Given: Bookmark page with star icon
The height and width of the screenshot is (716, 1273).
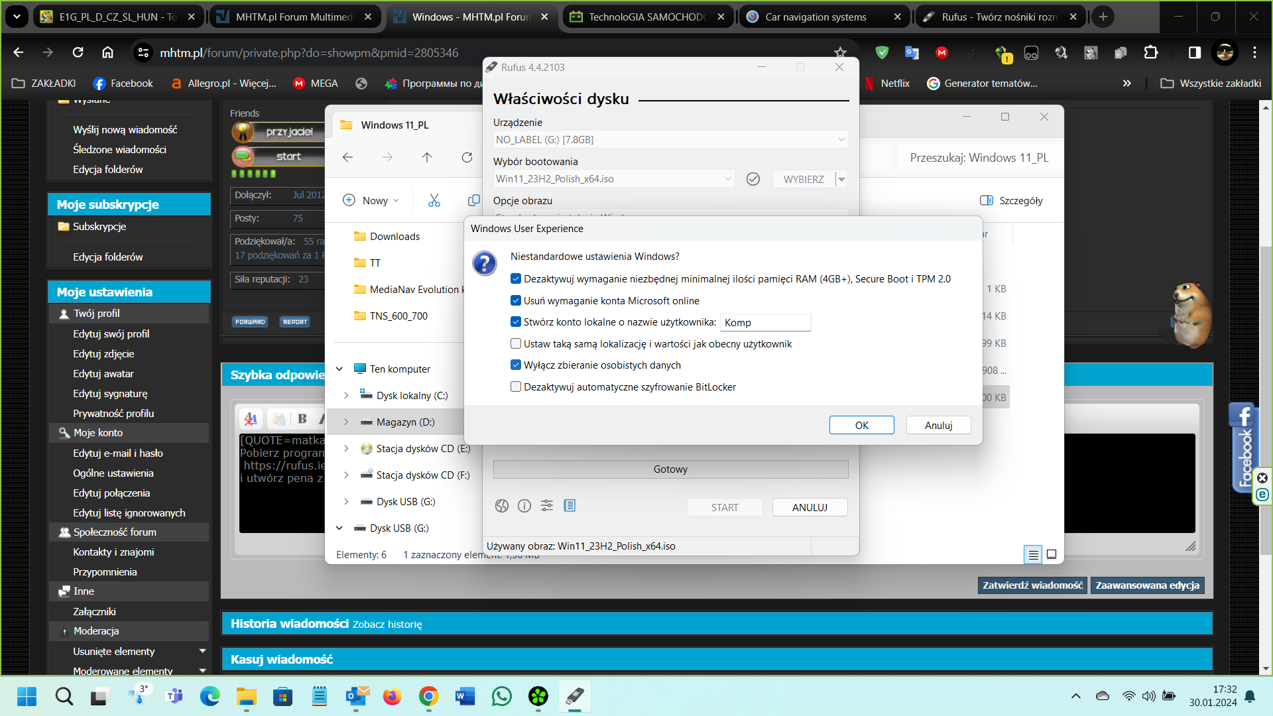Looking at the screenshot, I should (x=841, y=52).
